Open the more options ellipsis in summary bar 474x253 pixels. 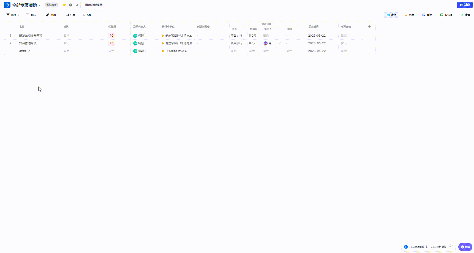click(x=450, y=247)
